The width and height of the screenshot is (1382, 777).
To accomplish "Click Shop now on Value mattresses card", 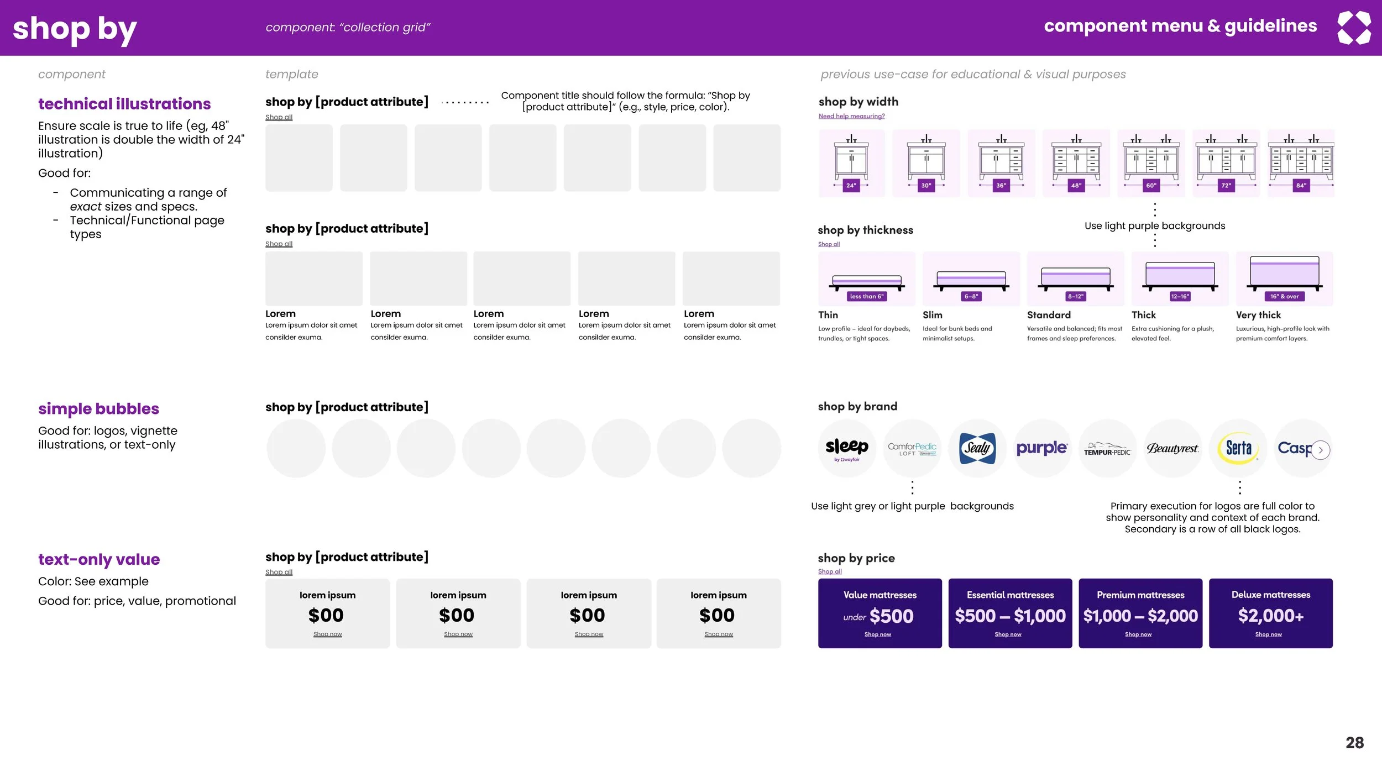I will 878,634.
